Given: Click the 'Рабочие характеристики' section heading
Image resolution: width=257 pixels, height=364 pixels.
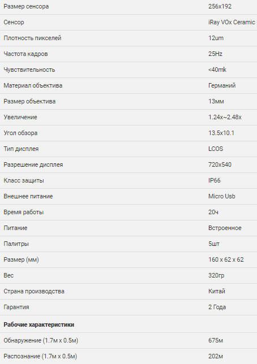Looking at the screenshot, I should (x=39, y=324).
